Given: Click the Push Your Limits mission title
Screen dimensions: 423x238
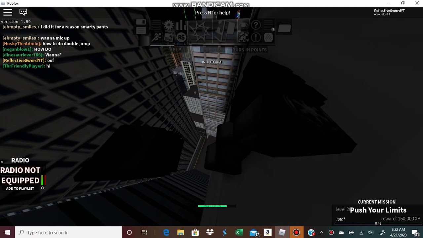Looking at the screenshot, I should coord(378,210).
